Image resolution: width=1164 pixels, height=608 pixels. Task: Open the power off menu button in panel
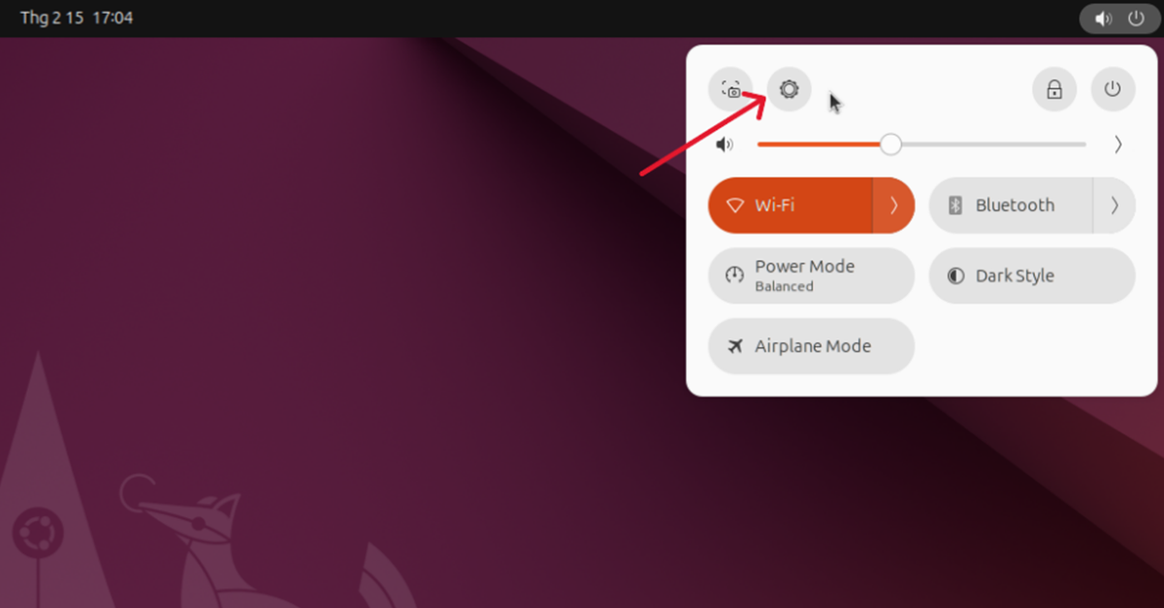click(1113, 89)
